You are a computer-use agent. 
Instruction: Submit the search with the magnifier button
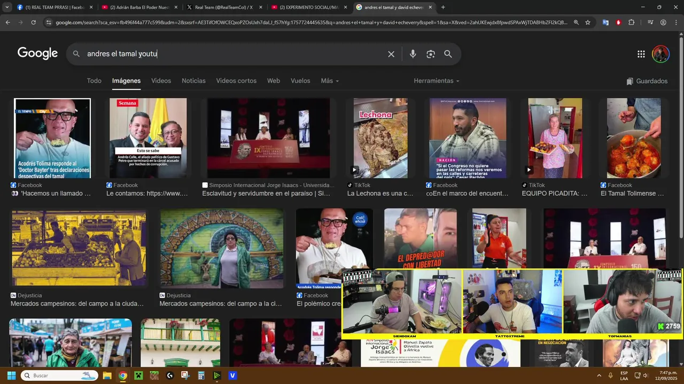coord(448,54)
